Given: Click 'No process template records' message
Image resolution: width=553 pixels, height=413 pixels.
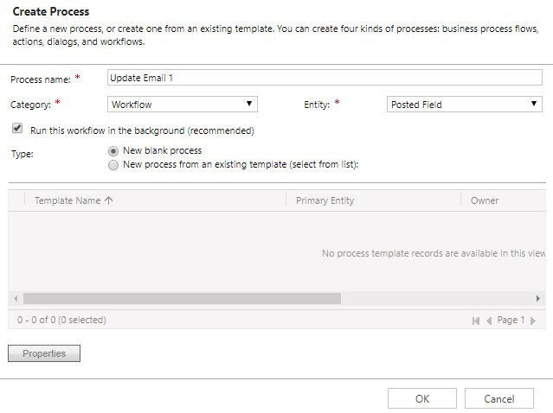Looking at the screenshot, I should point(434,253).
